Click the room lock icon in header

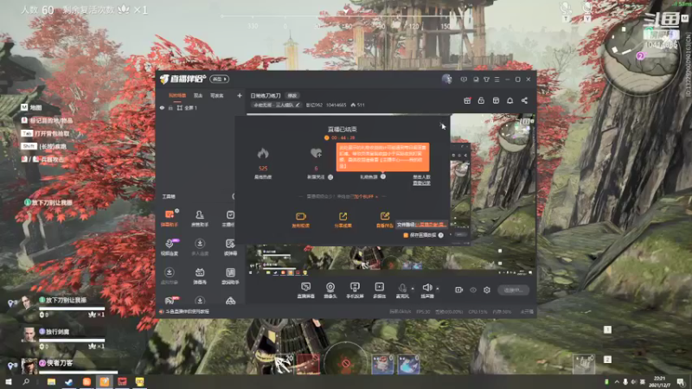pyautogui.click(x=481, y=100)
